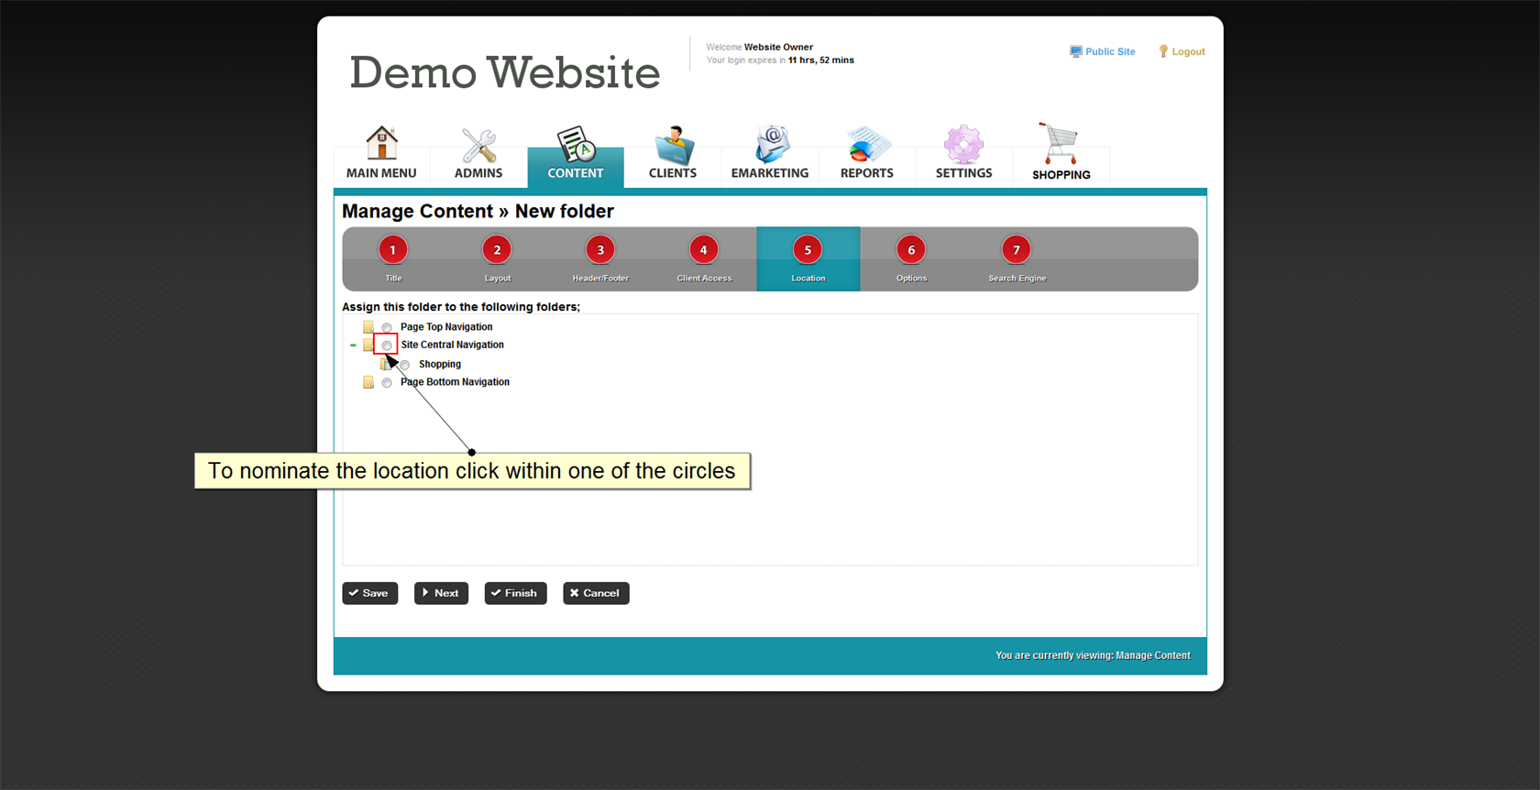Jump to step 1 Title
The image size is (1540, 790).
tap(393, 250)
